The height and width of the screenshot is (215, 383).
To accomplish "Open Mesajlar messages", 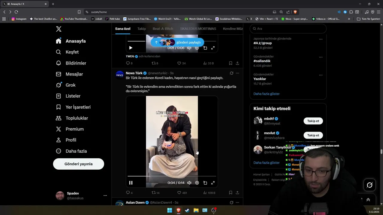I will 69,74.
